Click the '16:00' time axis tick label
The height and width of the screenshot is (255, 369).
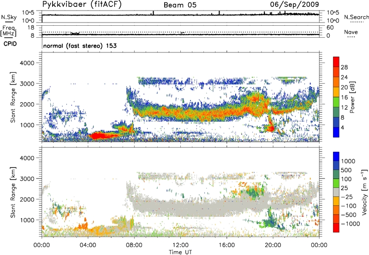(x=226, y=245)
